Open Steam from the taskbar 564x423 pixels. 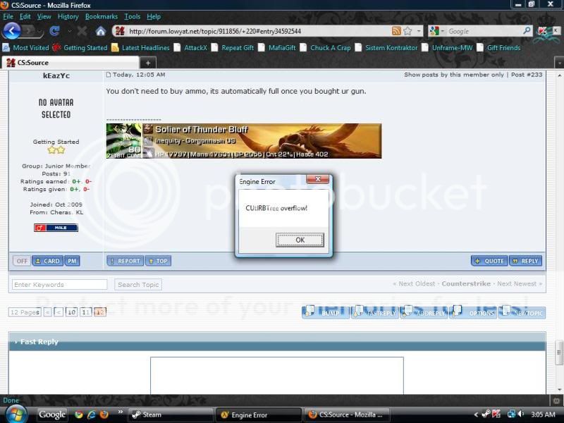pos(169,415)
